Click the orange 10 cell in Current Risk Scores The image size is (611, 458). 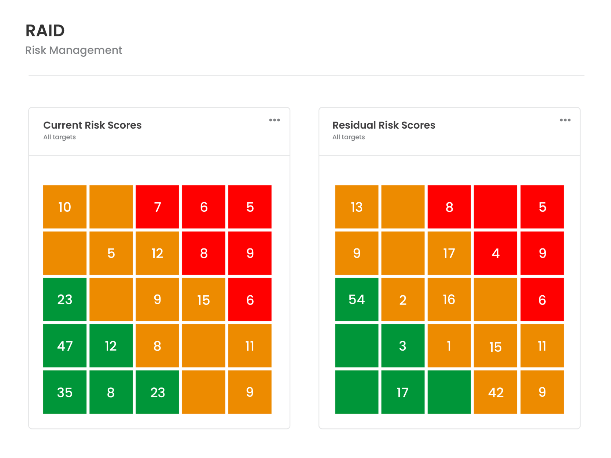tap(65, 207)
